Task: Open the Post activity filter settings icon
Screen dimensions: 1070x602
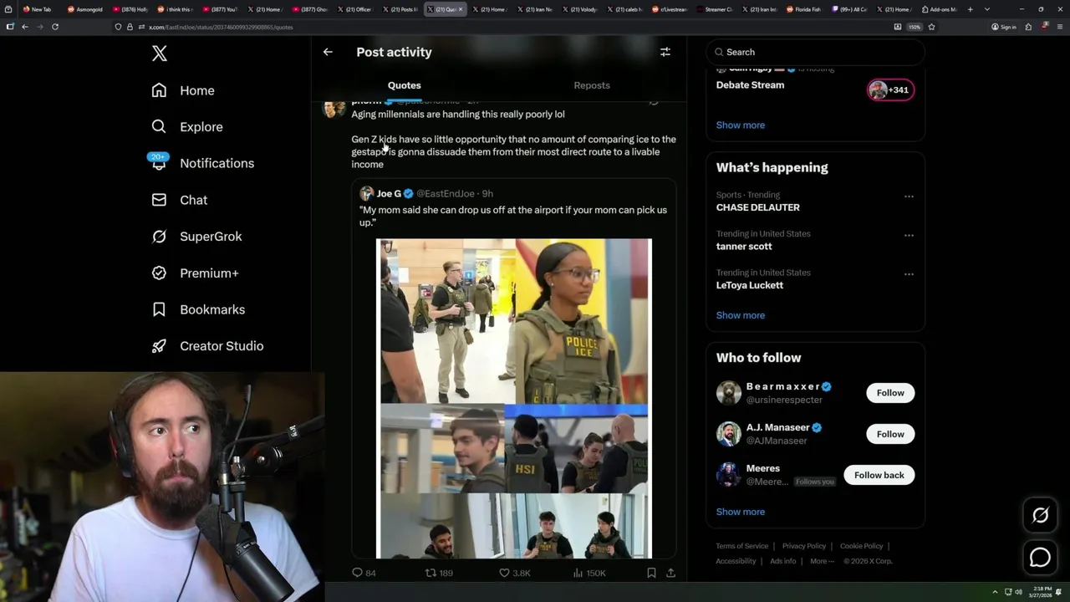Action: (665, 52)
